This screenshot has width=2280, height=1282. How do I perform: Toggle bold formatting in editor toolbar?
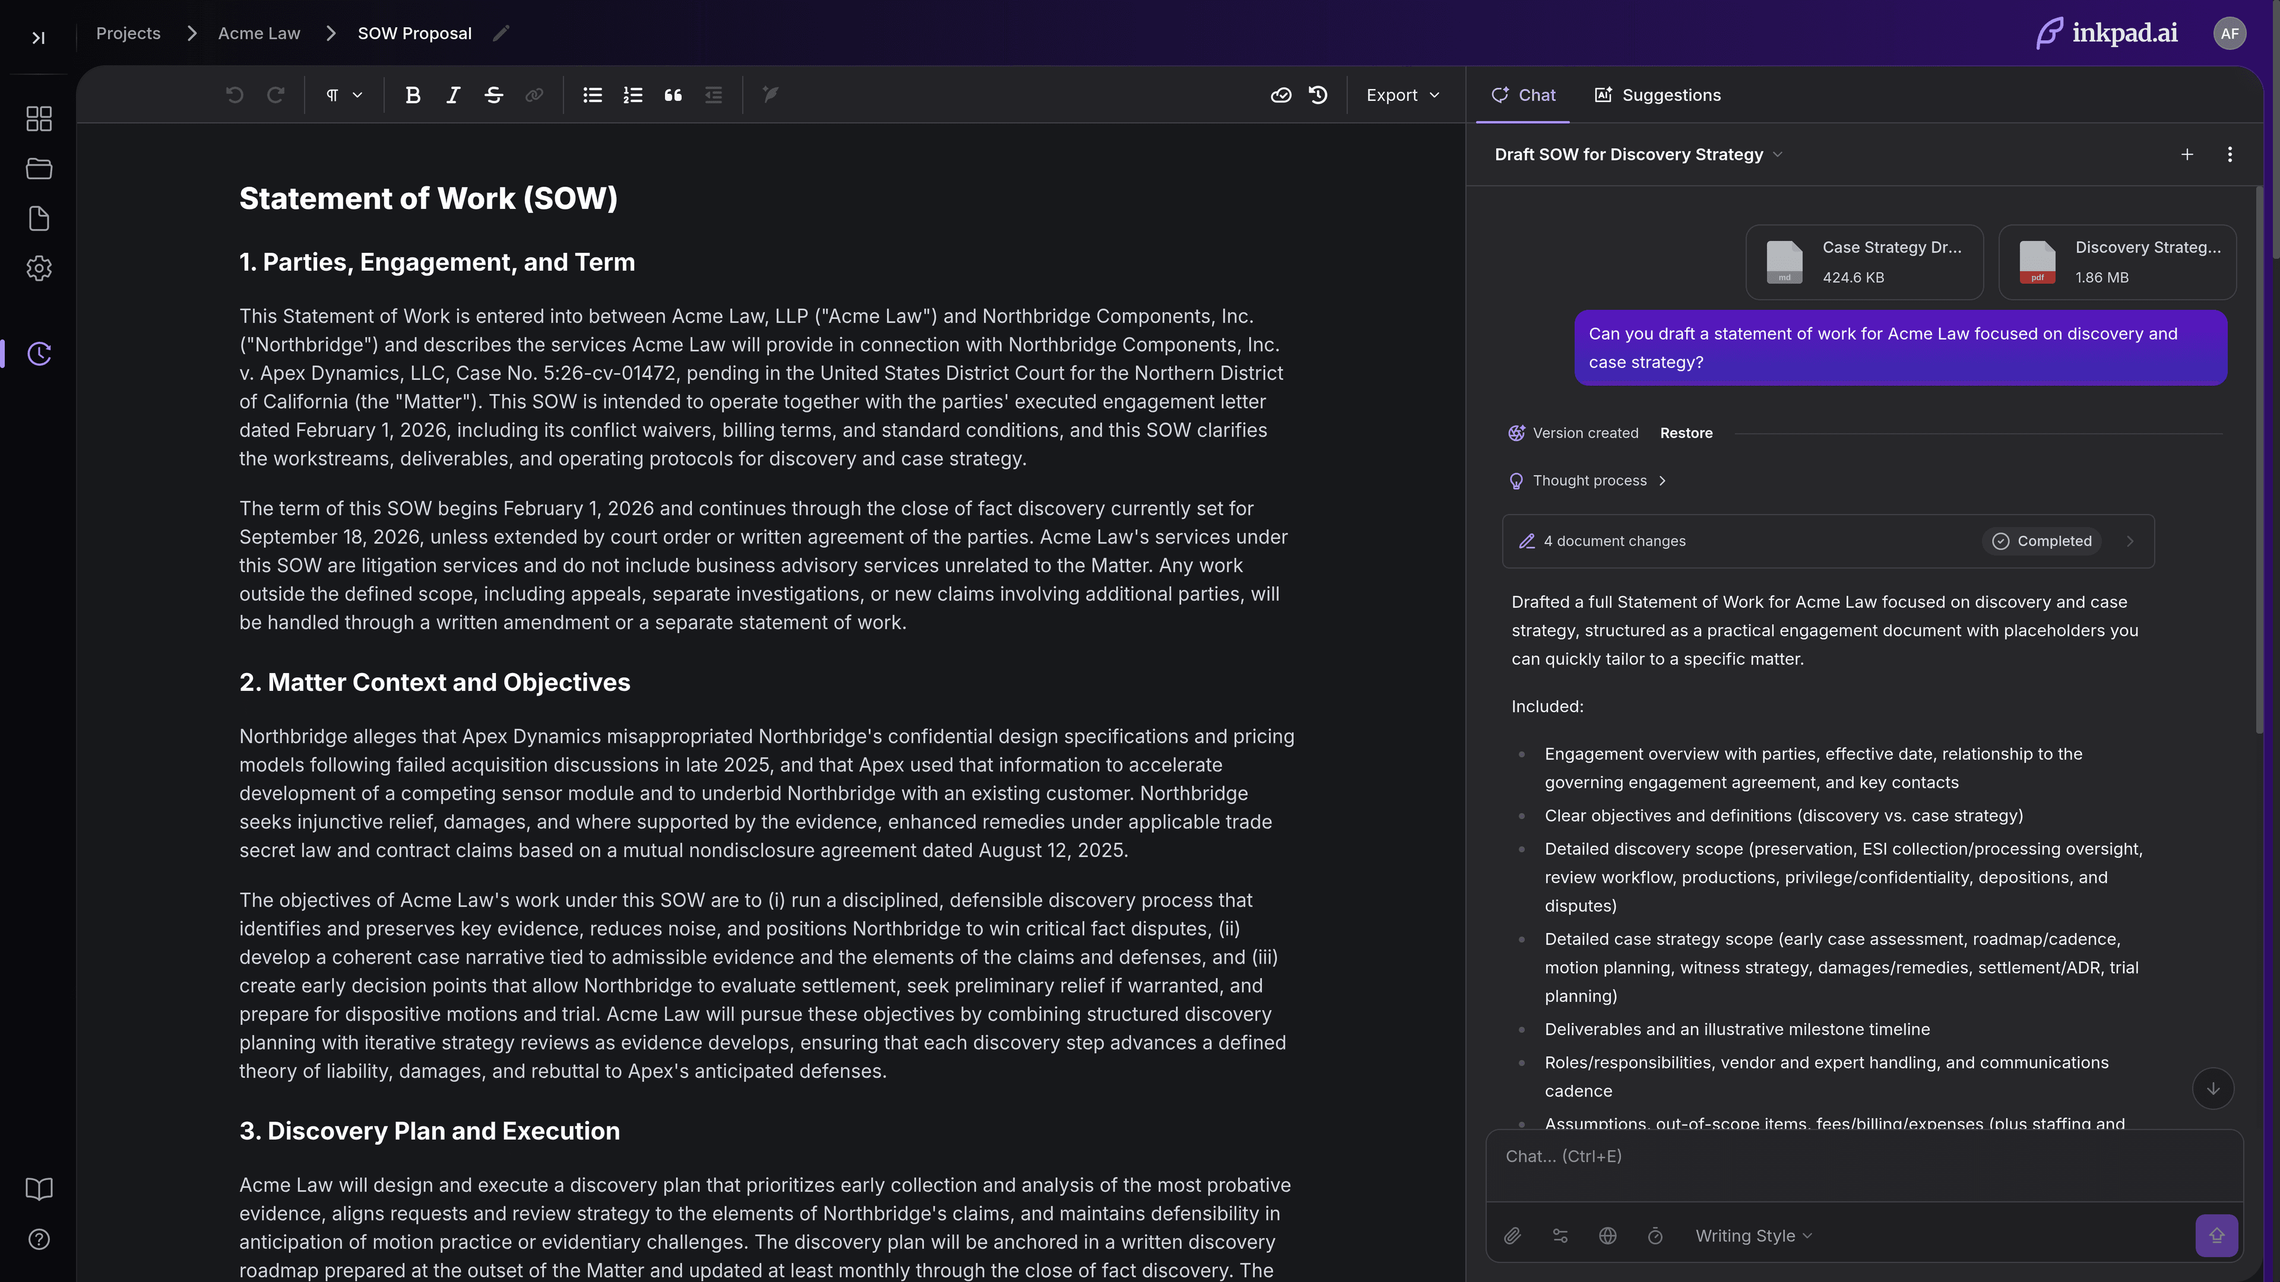pos(413,96)
